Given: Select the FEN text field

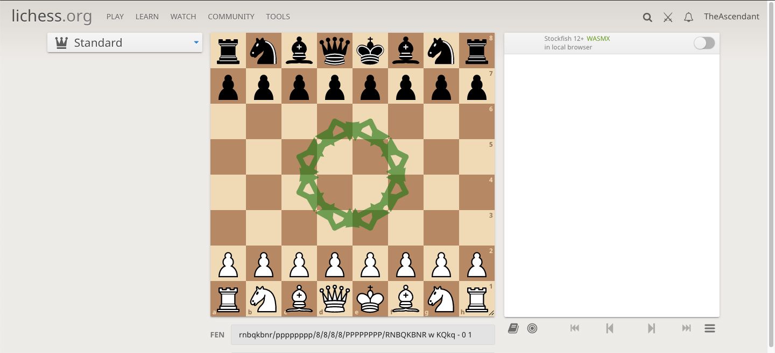Looking at the screenshot, I should [363, 334].
